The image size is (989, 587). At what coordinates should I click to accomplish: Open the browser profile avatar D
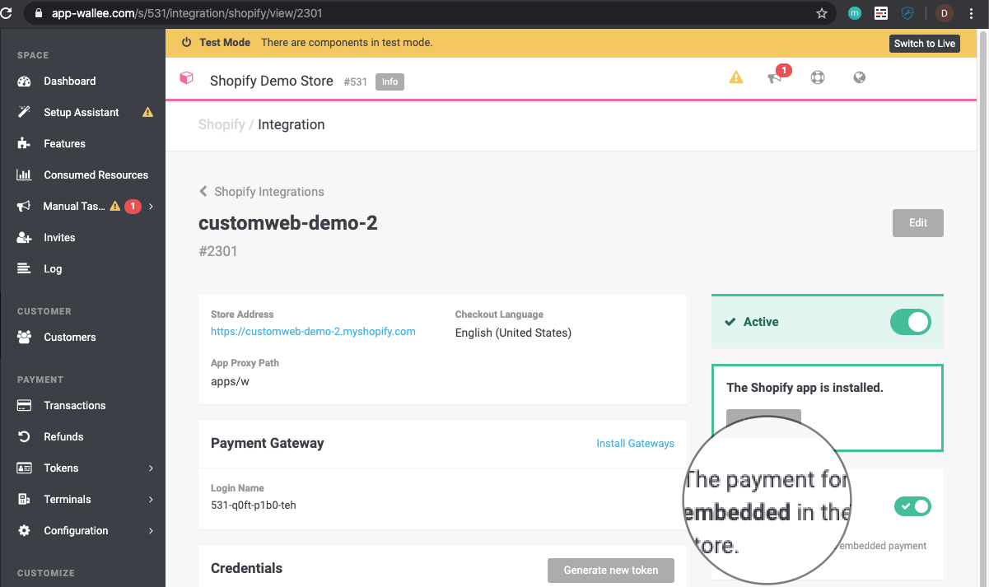945,13
